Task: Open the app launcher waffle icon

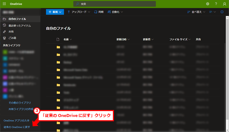Action: pyautogui.click(x=4, y=4)
